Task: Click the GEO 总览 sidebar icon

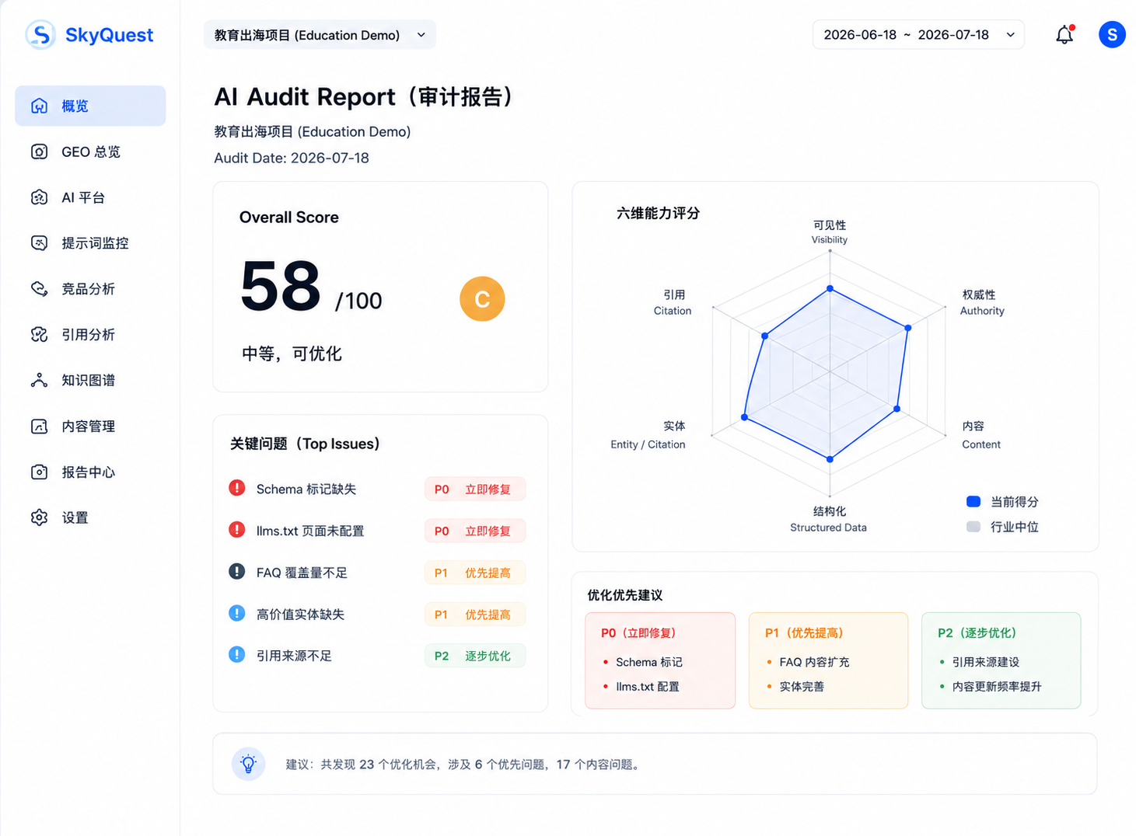Action: (x=39, y=152)
